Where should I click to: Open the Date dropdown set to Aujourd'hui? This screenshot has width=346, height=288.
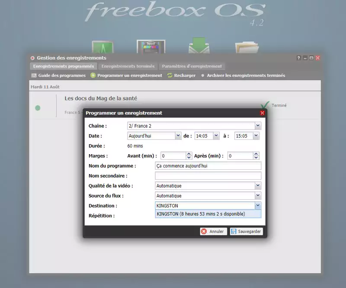coord(178,136)
